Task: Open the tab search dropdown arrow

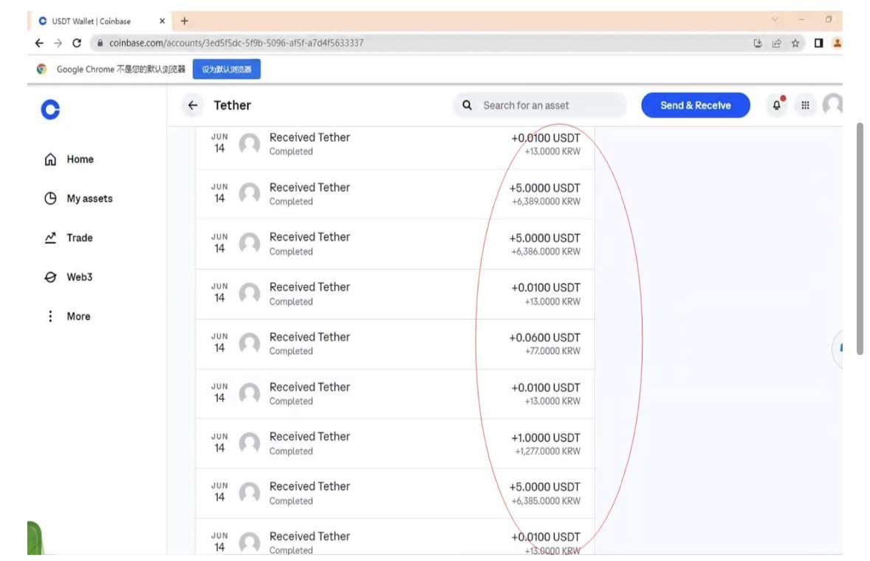Action: click(x=775, y=19)
